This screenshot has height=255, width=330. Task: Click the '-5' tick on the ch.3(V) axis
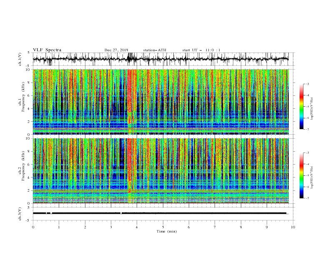click(x=28, y=220)
